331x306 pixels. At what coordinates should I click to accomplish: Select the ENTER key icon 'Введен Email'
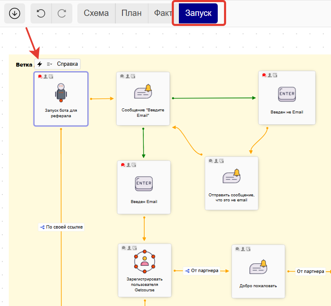point(144,183)
